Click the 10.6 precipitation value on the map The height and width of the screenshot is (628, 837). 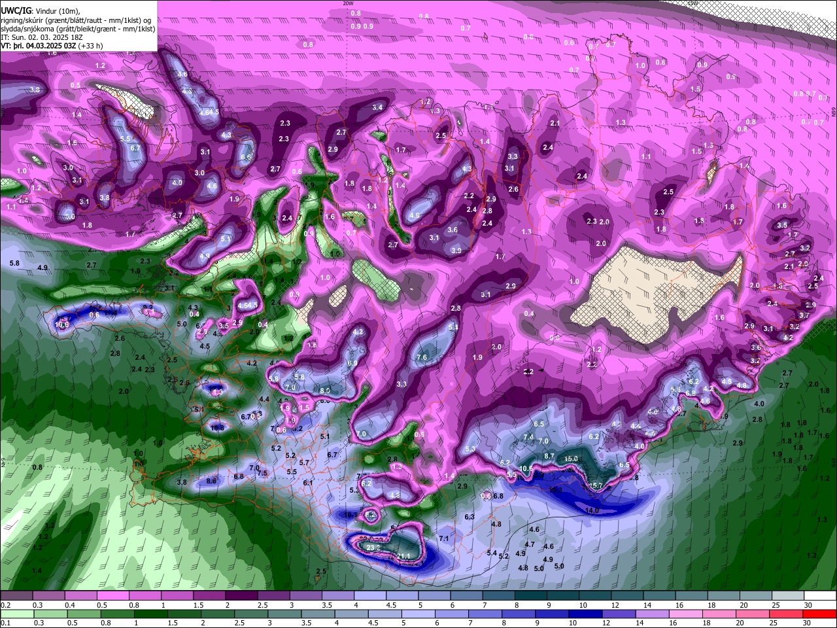[526, 468]
